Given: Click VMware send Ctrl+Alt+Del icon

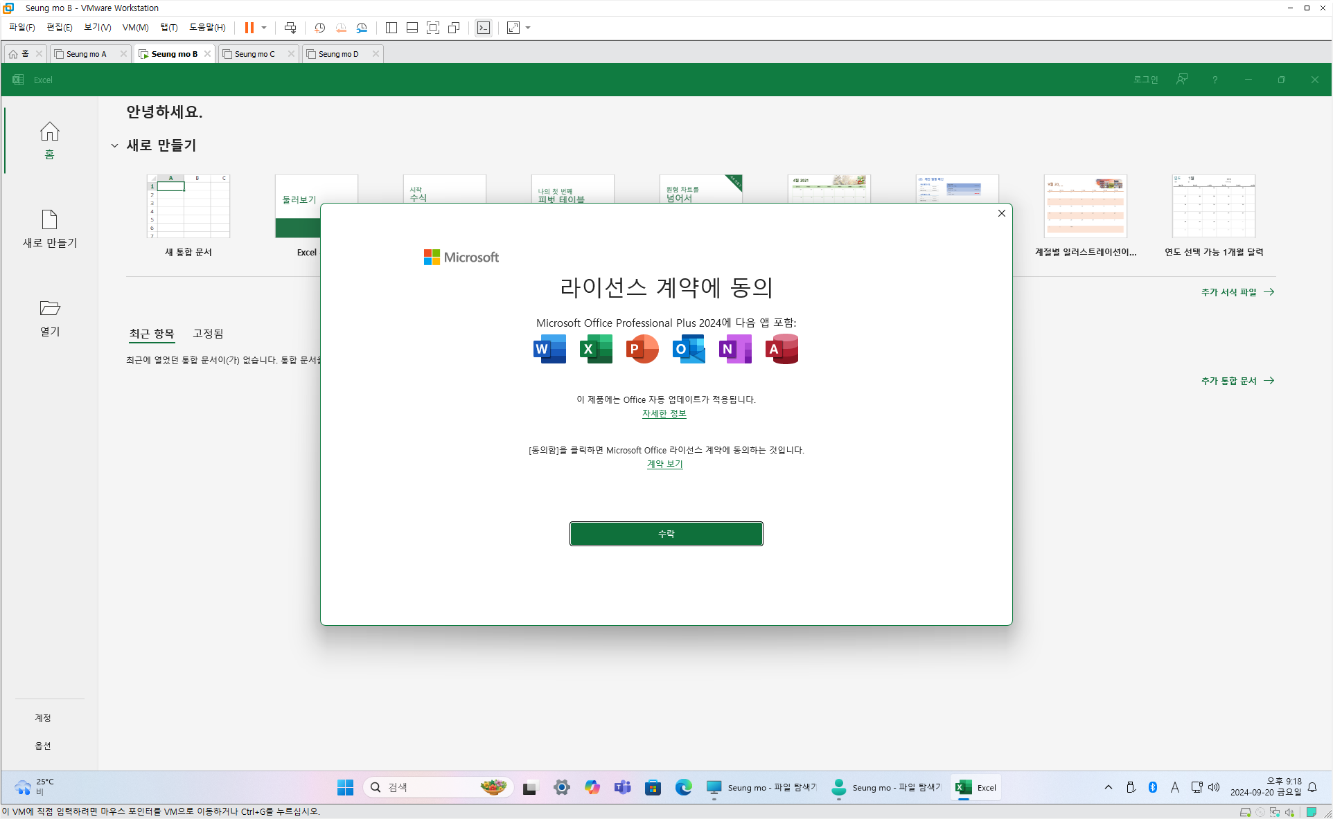Looking at the screenshot, I should pos(290,28).
